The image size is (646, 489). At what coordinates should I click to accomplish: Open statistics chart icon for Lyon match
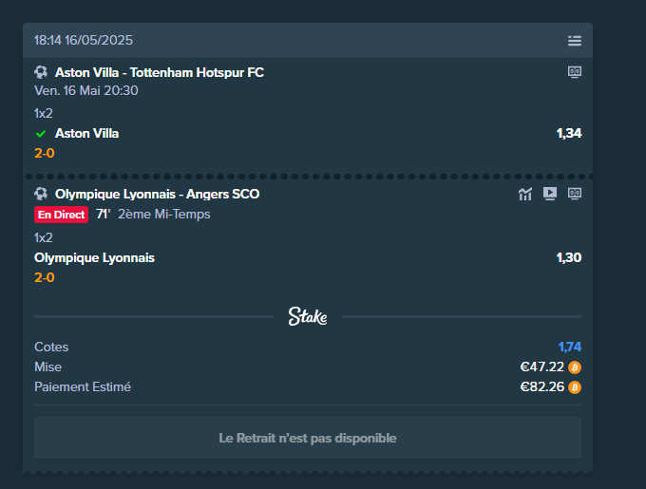(524, 194)
